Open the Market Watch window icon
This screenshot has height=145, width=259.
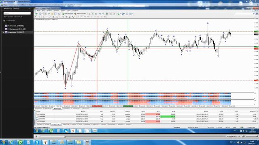click(x=45, y=14)
